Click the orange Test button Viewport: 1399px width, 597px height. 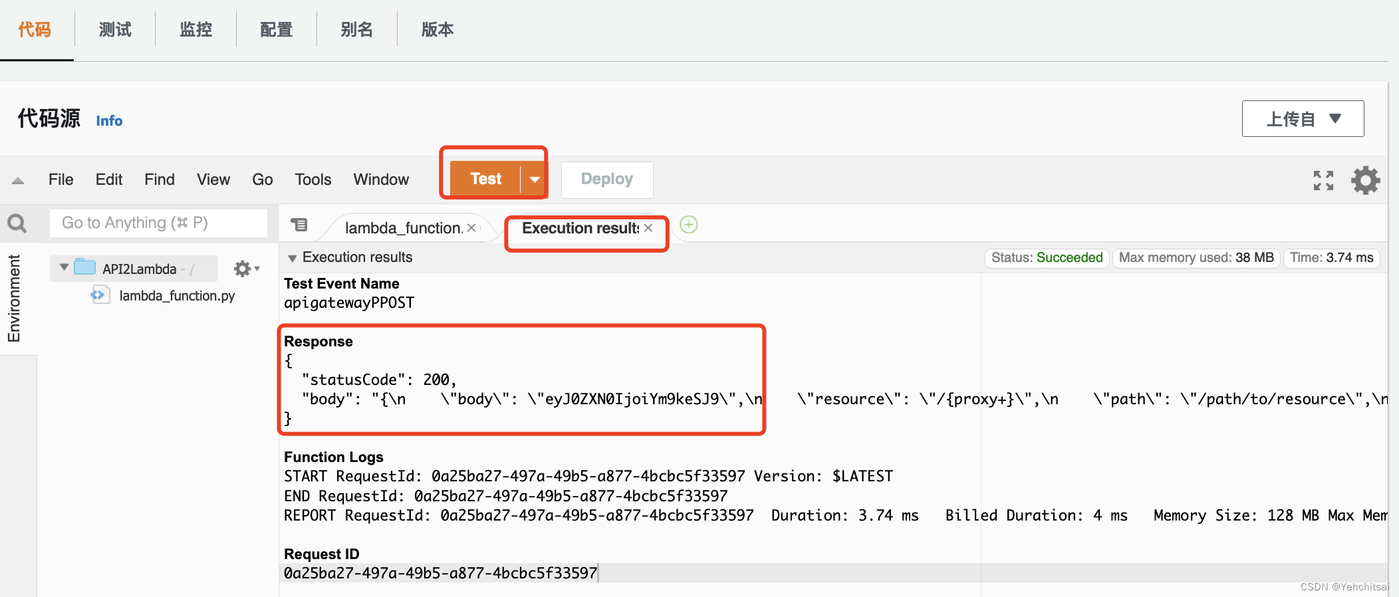point(485,179)
